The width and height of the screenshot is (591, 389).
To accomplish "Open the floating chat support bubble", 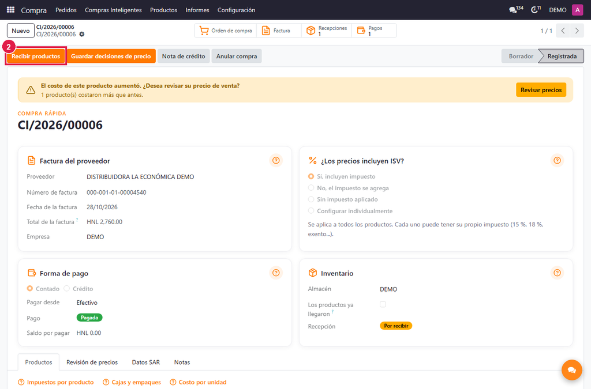I will pyautogui.click(x=571, y=370).
